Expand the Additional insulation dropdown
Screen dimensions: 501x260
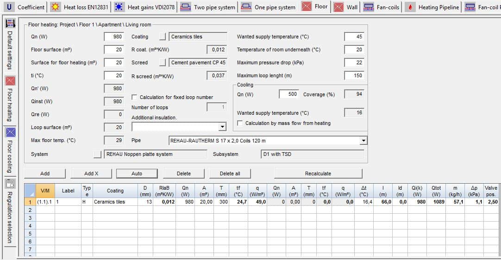(222, 127)
